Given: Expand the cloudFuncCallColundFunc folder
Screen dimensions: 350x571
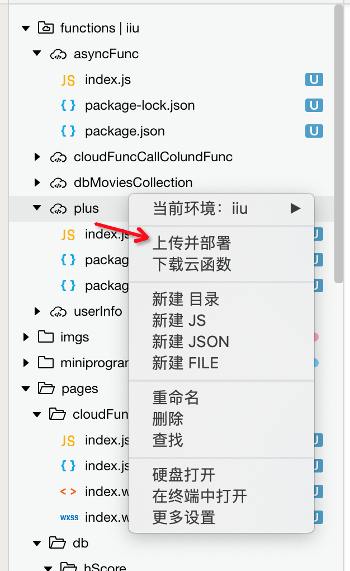Looking at the screenshot, I should [37, 157].
